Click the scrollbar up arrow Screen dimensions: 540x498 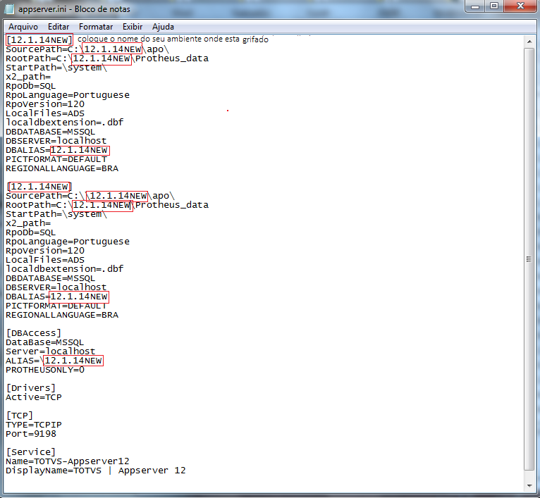[x=529, y=42]
